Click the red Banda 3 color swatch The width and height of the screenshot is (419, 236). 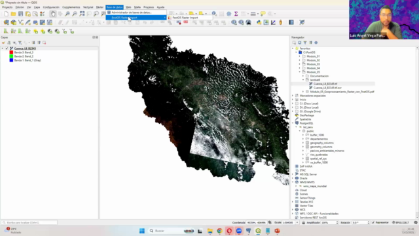pyautogui.click(x=11, y=52)
